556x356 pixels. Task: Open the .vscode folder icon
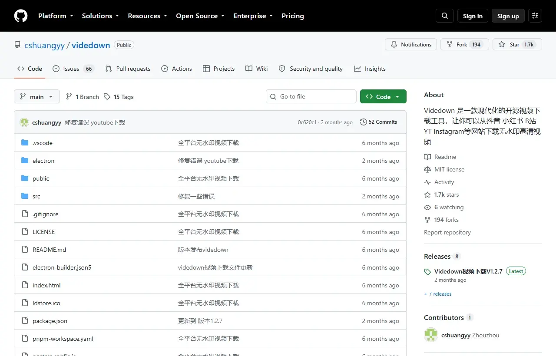click(25, 143)
